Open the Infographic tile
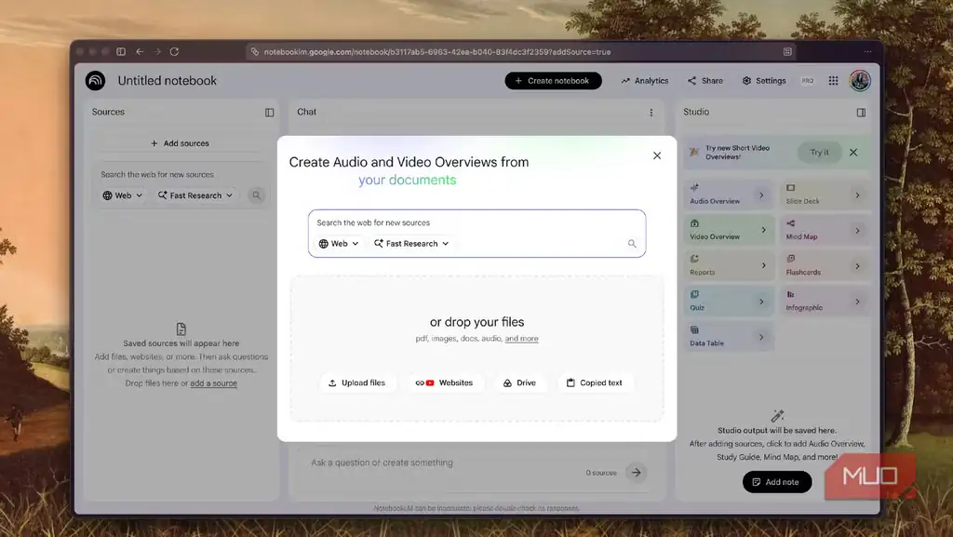Viewport: 953px width, 537px height. pos(825,302)
